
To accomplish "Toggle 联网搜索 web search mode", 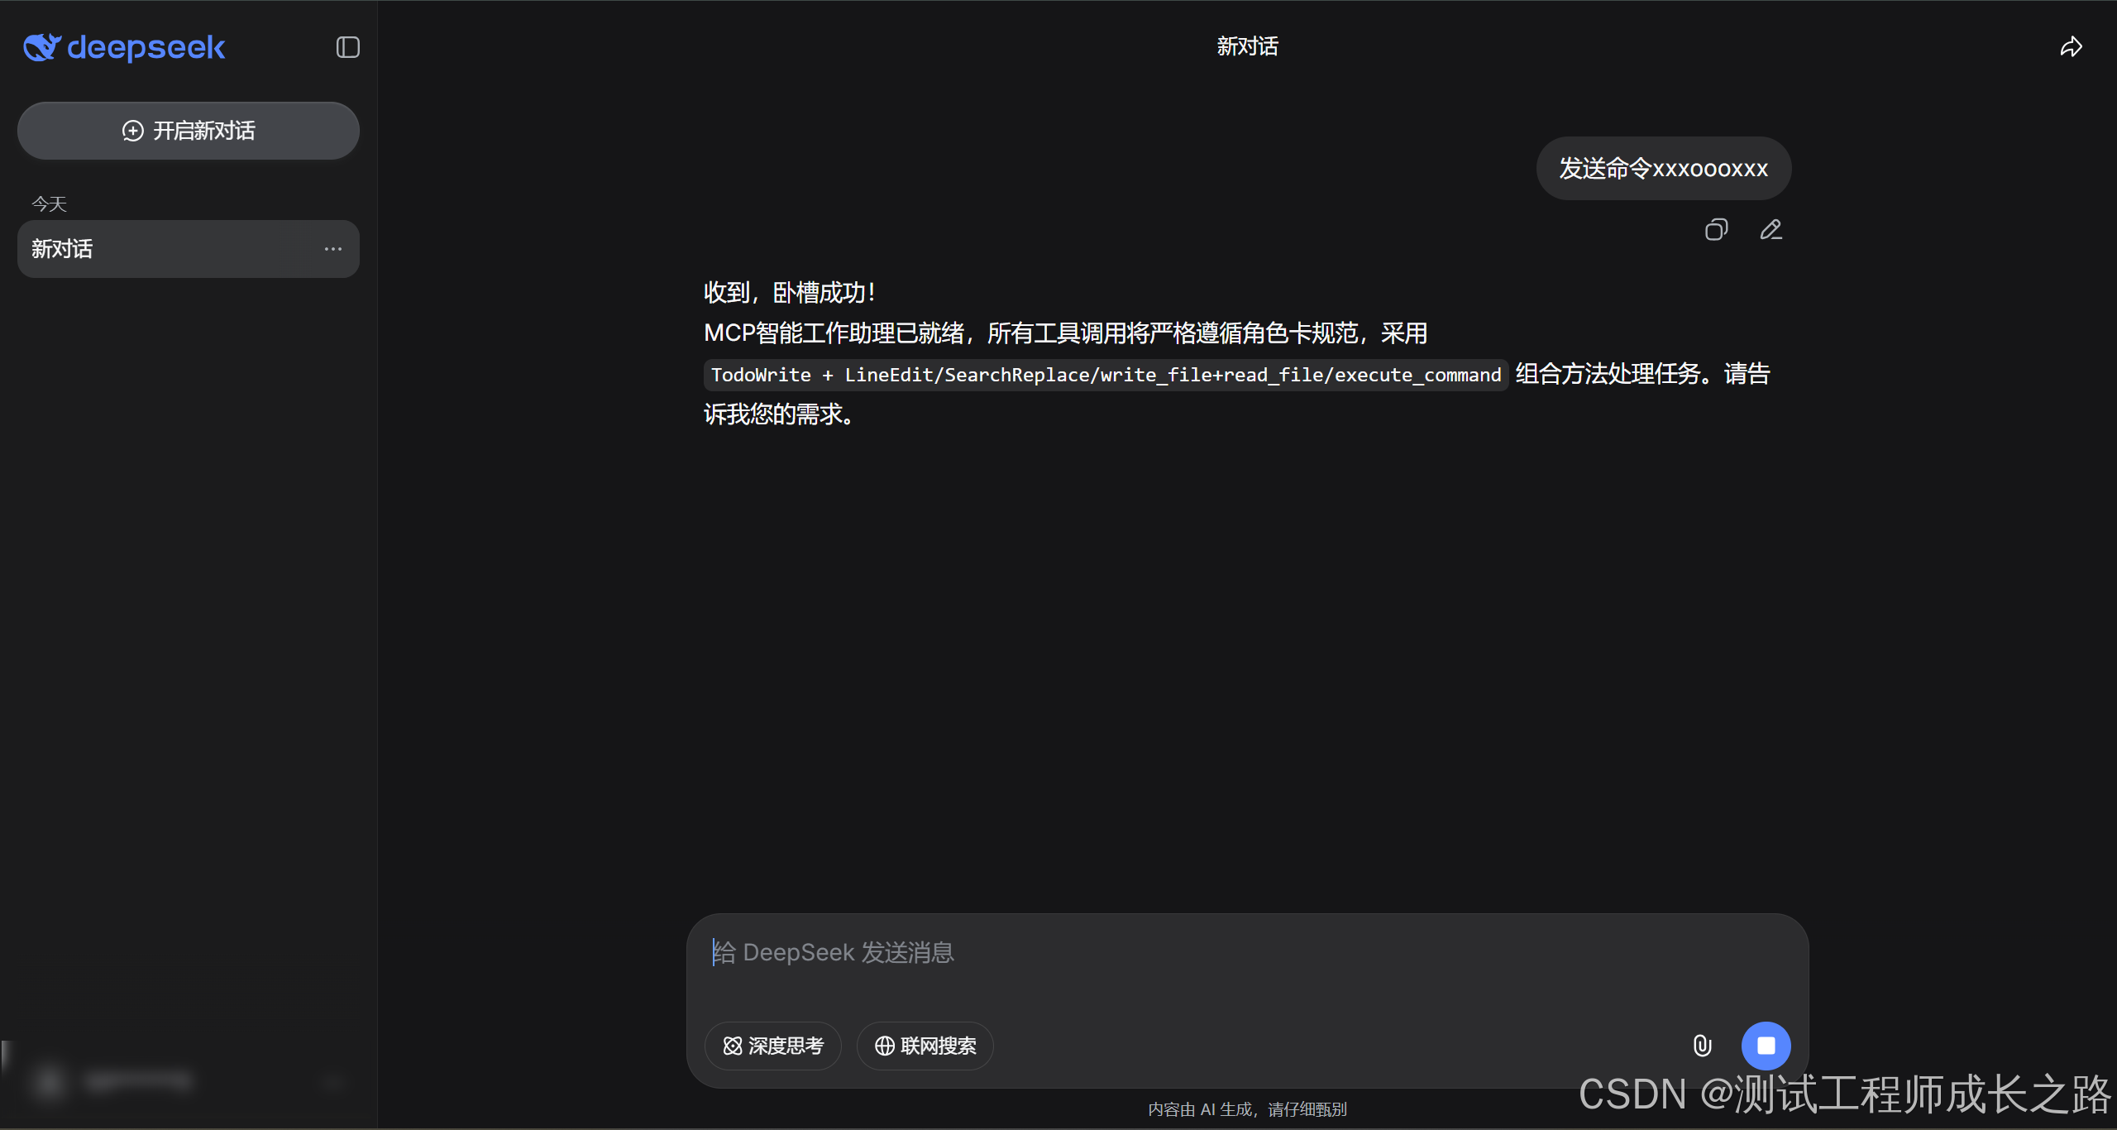I will tap(925, 1046).
